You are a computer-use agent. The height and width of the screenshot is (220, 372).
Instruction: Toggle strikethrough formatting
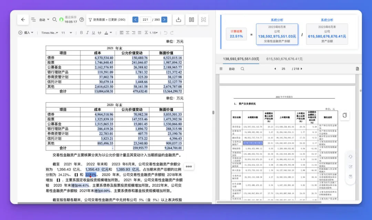tap(100, 33)
